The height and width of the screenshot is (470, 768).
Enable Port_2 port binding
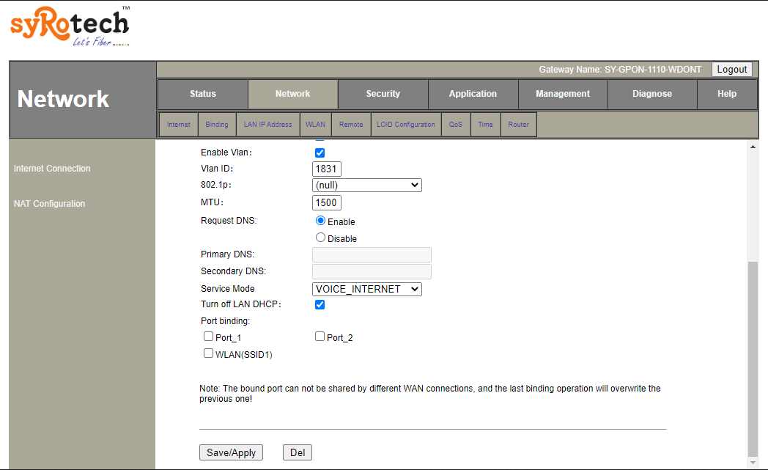320,337
